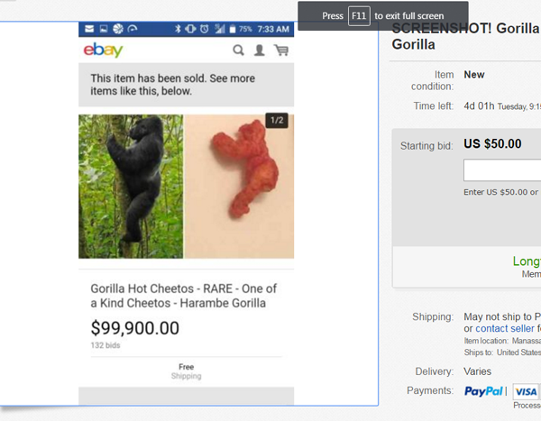This screenshot has height=421, width=541.
Task: Click inside the bid amount input field
Action: 502,171
